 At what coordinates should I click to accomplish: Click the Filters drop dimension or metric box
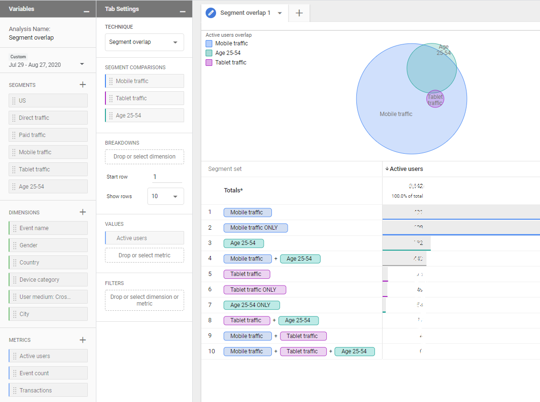pyautogui.click(x=144, y=300)
